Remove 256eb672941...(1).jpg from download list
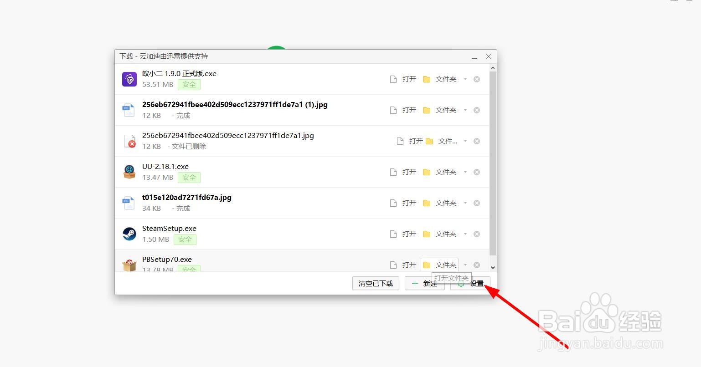Image resolution: width=701 pixels, height=367 pixels. tap(477, 110)
